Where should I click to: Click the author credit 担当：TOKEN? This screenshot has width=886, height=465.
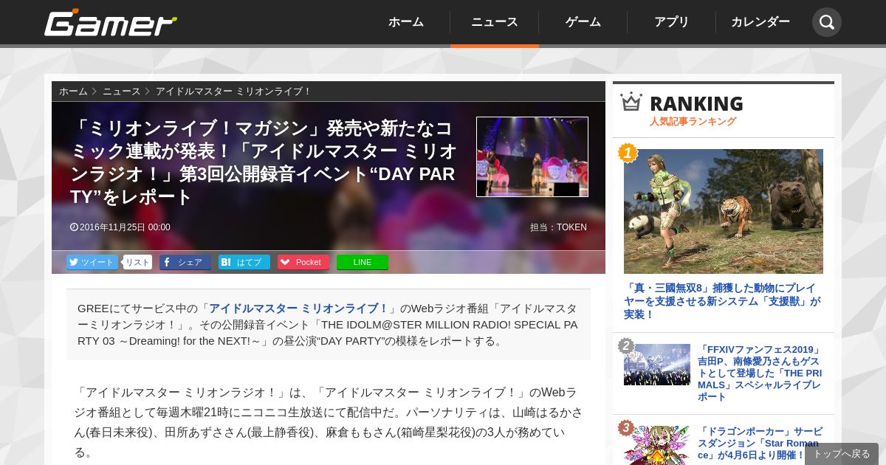click(558, 227)
